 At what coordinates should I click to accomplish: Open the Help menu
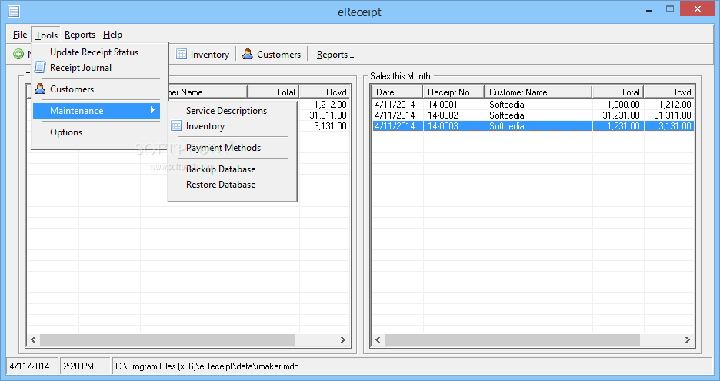(x=112, y=35)
